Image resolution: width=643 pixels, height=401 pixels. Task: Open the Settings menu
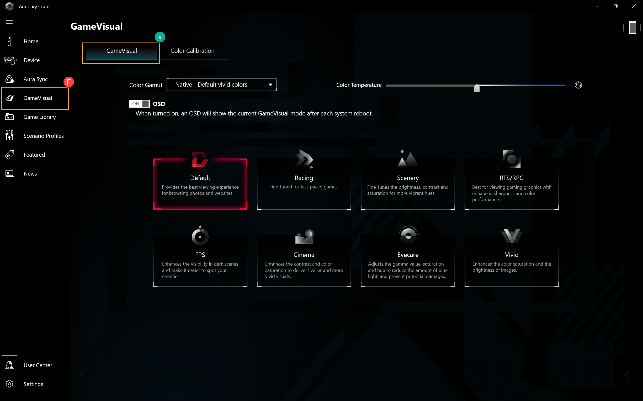tap(33, 384)
